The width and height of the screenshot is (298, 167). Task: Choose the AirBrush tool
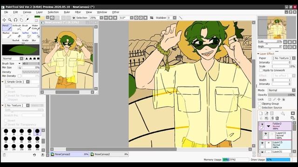pos(17,27)
